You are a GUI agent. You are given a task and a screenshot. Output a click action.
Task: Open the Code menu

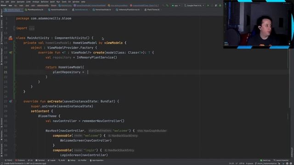click(x=28, y=2)
